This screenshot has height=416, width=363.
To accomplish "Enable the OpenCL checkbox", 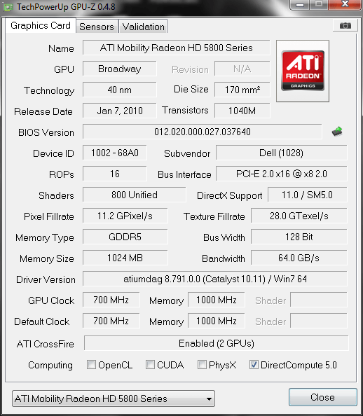I will coord(91,365).
